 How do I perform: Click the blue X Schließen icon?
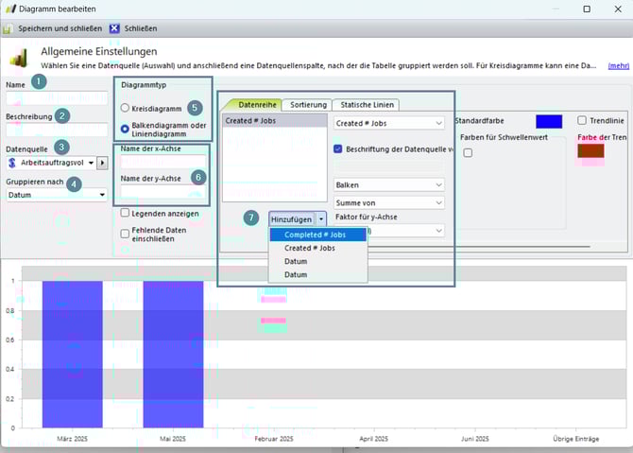click(115, 29)
